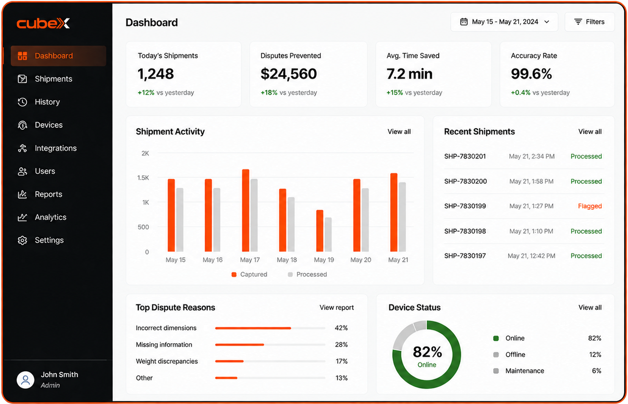628x404 pixels.
Task: Click the Weight discrepancies label
Action: 167,361
